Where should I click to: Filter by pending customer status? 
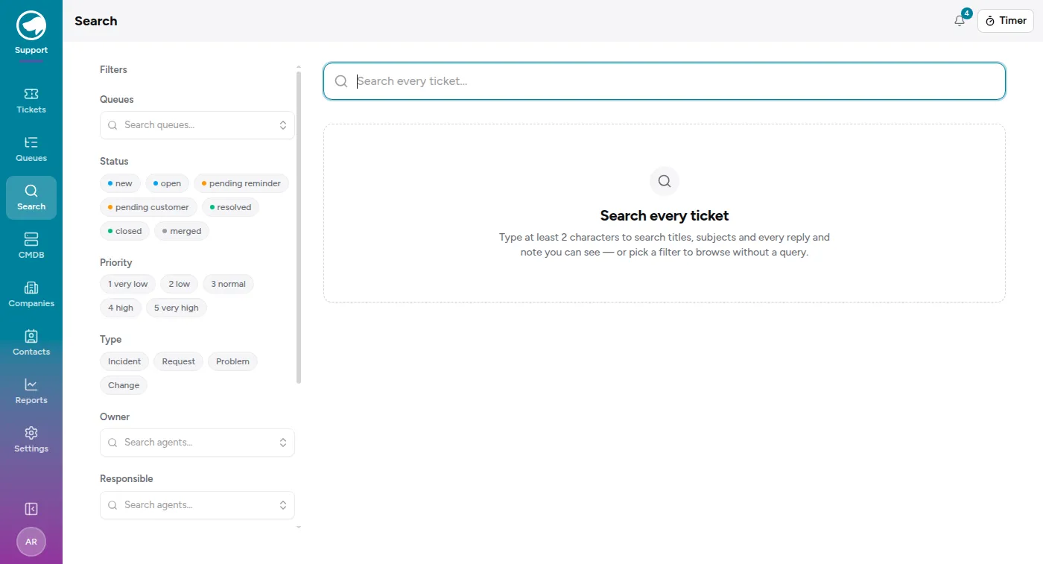click(148, 207)
